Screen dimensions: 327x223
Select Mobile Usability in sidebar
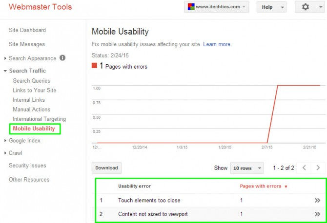click(34, 129)
